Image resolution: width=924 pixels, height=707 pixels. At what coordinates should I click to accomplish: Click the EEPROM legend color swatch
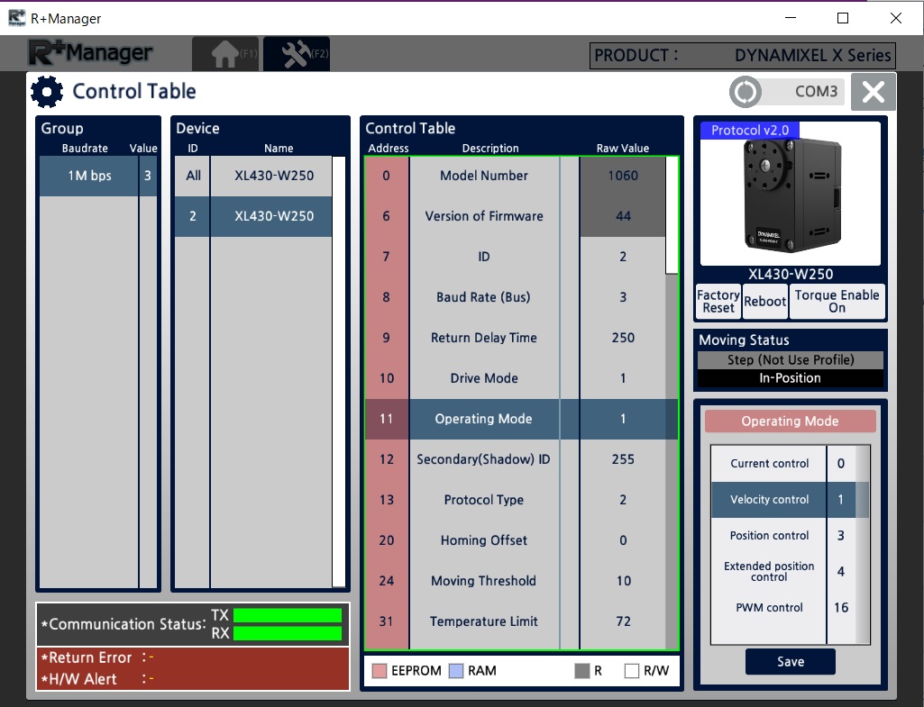coord(380,671)
